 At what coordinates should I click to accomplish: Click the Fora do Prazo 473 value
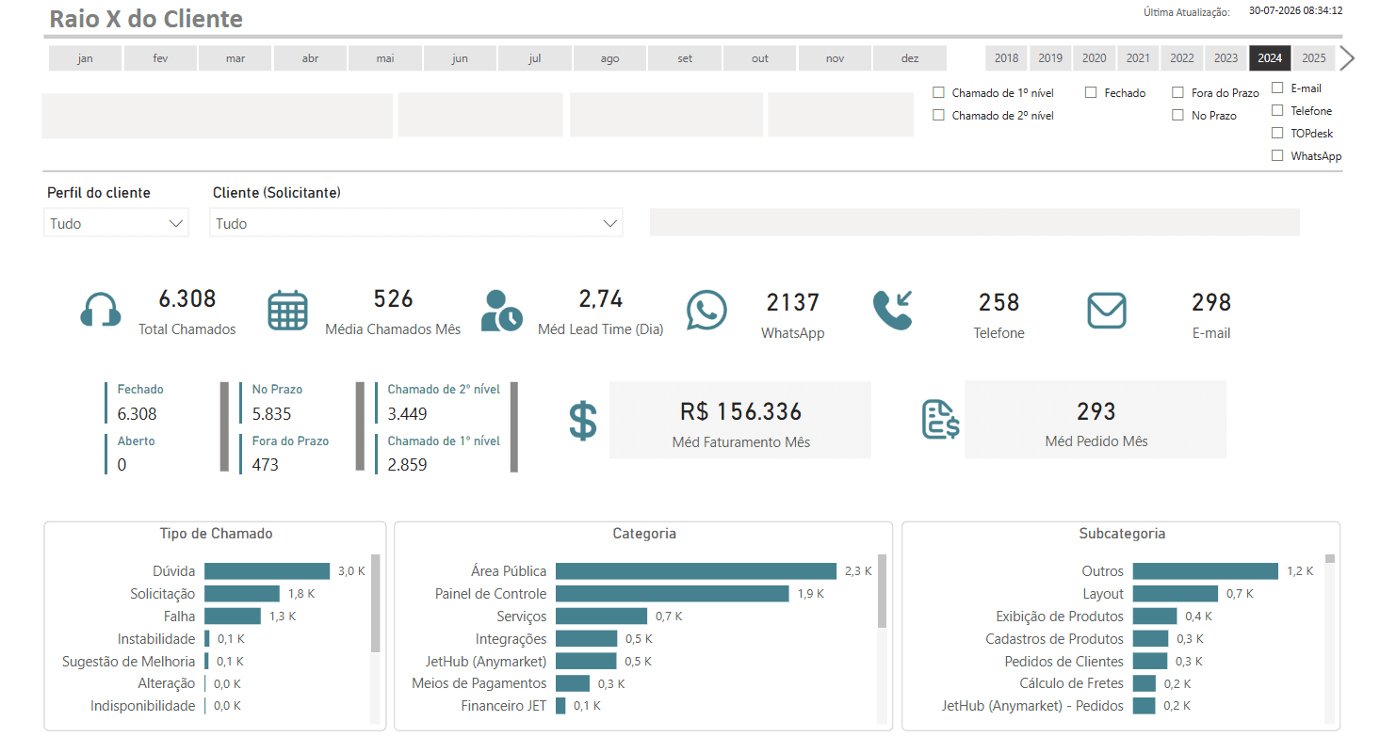tap(266, 464)
